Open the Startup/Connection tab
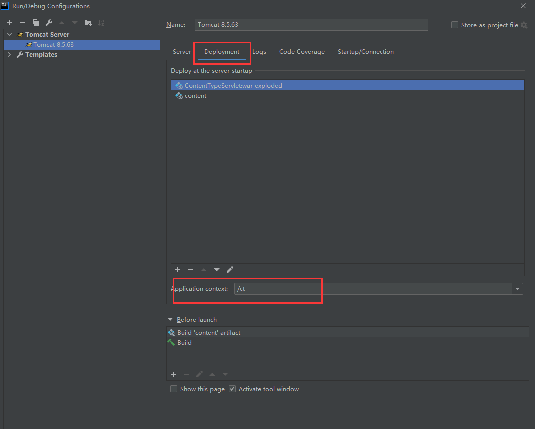 coord(365,52)
